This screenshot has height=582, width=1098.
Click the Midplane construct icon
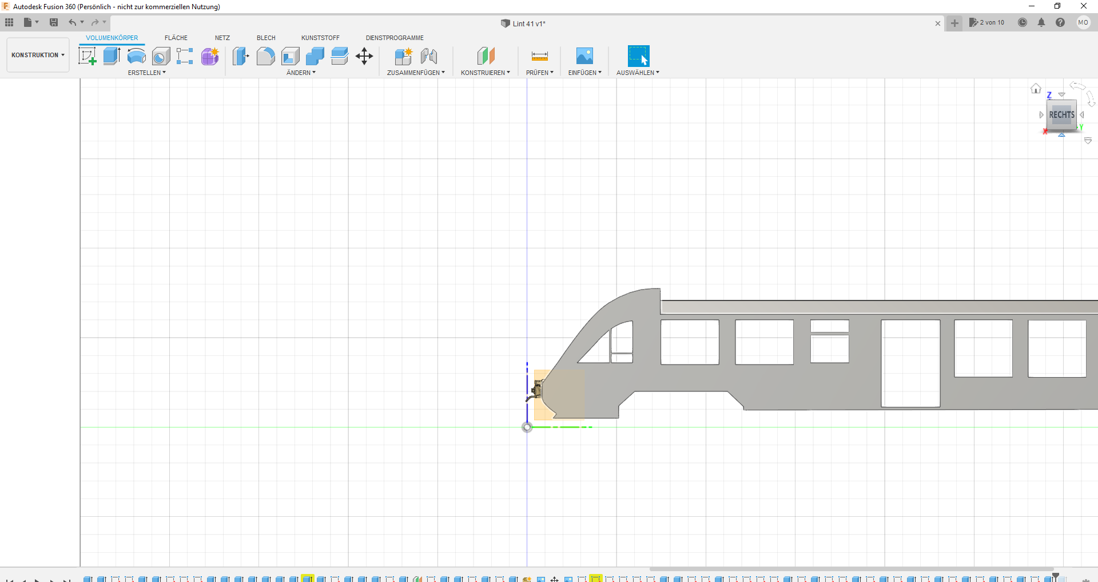coord(486,56)
